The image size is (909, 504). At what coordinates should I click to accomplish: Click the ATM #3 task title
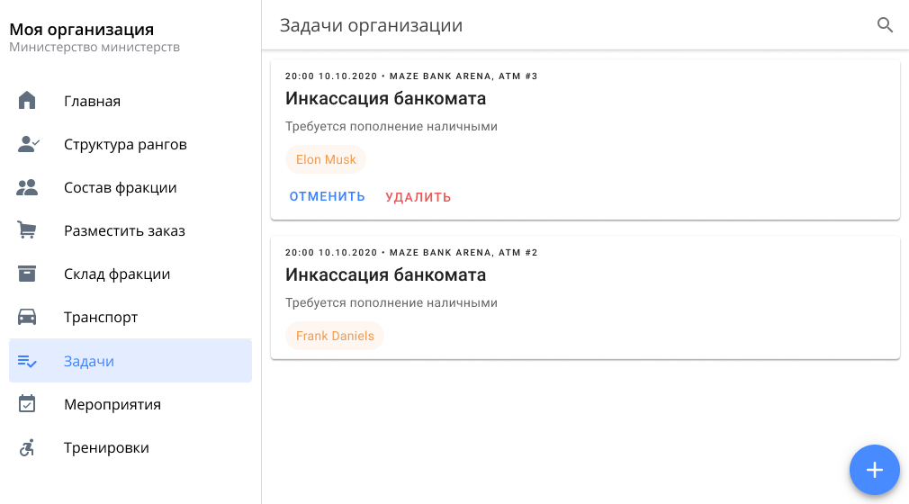pos(385,98)
